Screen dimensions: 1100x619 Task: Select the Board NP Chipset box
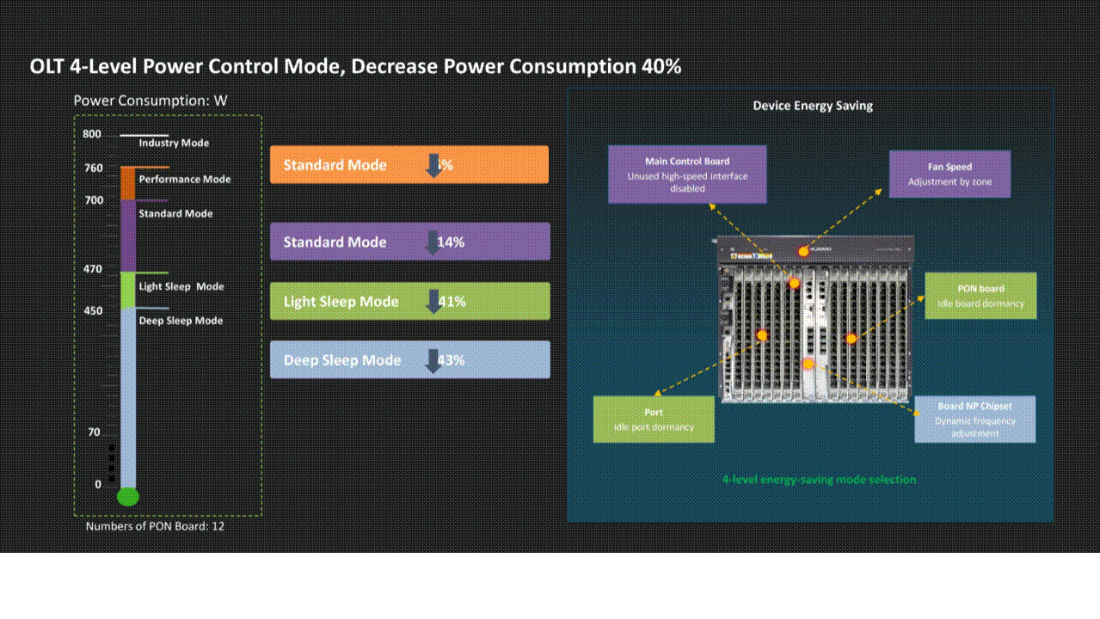(x=974, y=420)
